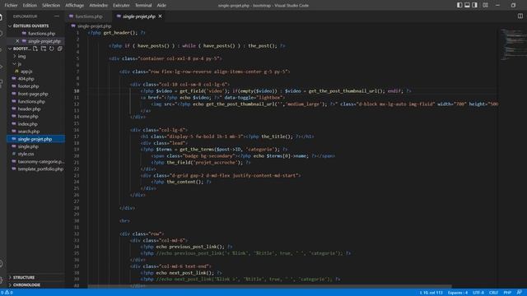Click the horizontal editor scrollbar

pyautogui.click(x=269, y=287)
